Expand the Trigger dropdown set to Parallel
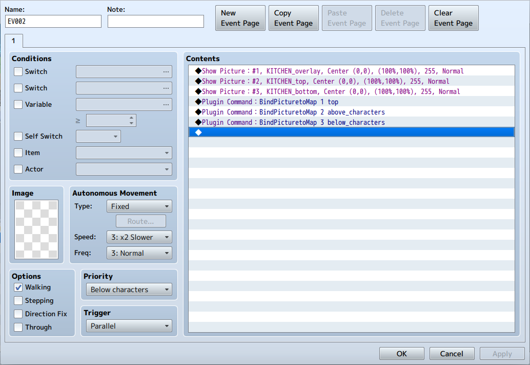Screen dimensions: 530x365 [129, 326]
